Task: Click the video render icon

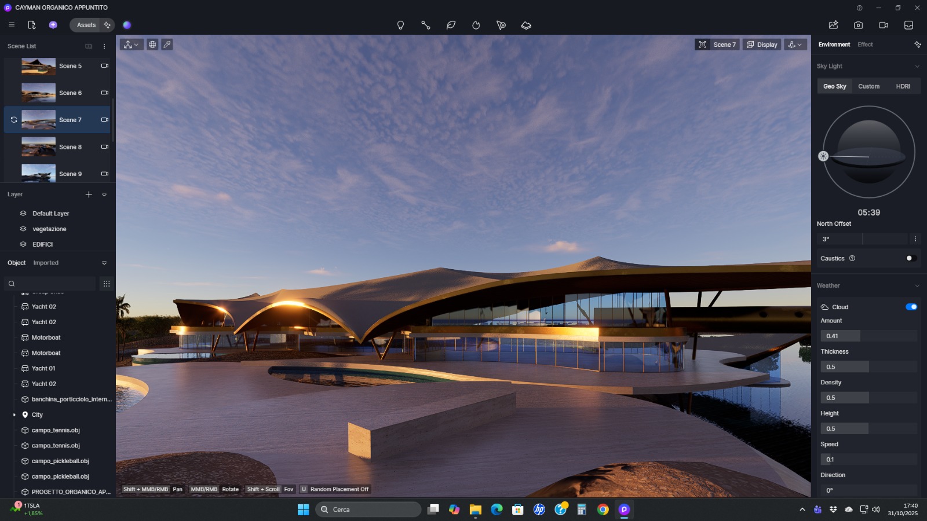Action: (x=883, y=25)
